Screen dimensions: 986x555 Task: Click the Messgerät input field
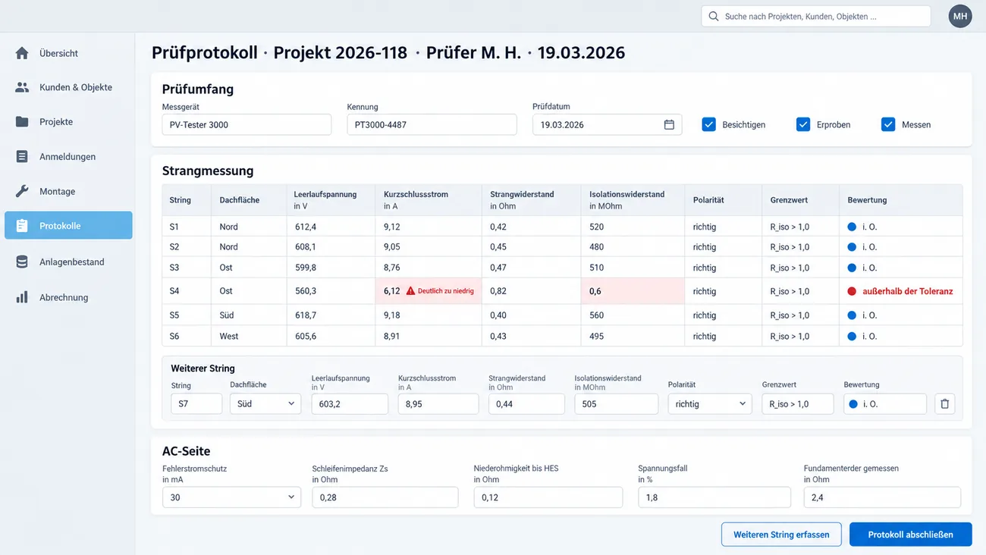tap(246, 124)
